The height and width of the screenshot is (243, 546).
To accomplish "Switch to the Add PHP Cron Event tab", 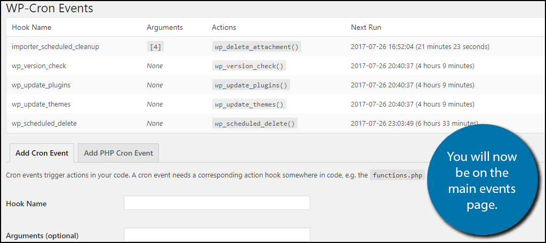I will point(118,153).
